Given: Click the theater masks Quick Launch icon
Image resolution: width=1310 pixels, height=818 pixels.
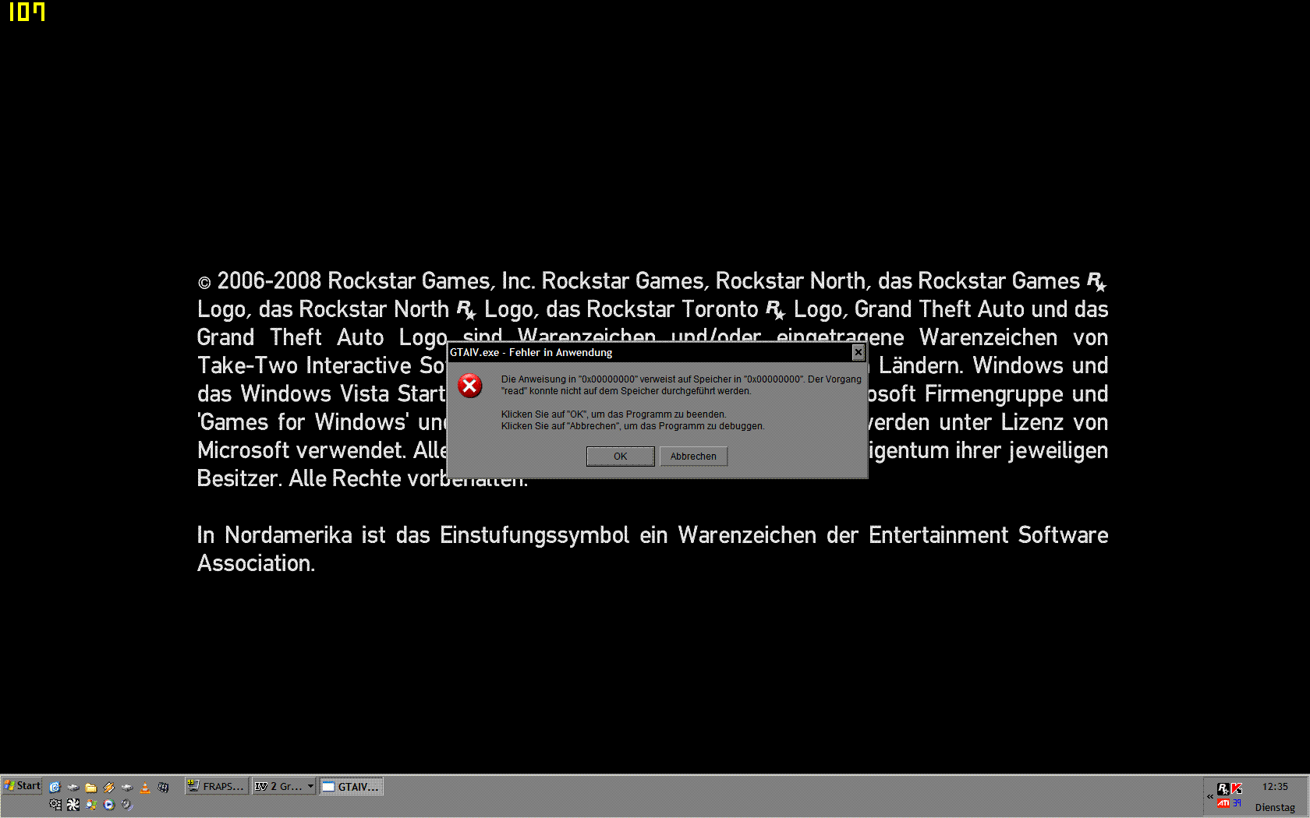Looking at the screenshot, I should (x=163, y=787).
